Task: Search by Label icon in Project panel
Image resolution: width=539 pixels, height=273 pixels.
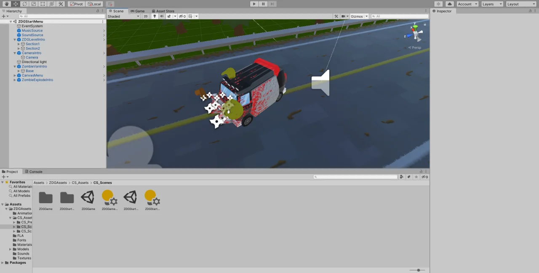Action: (409, 177)
